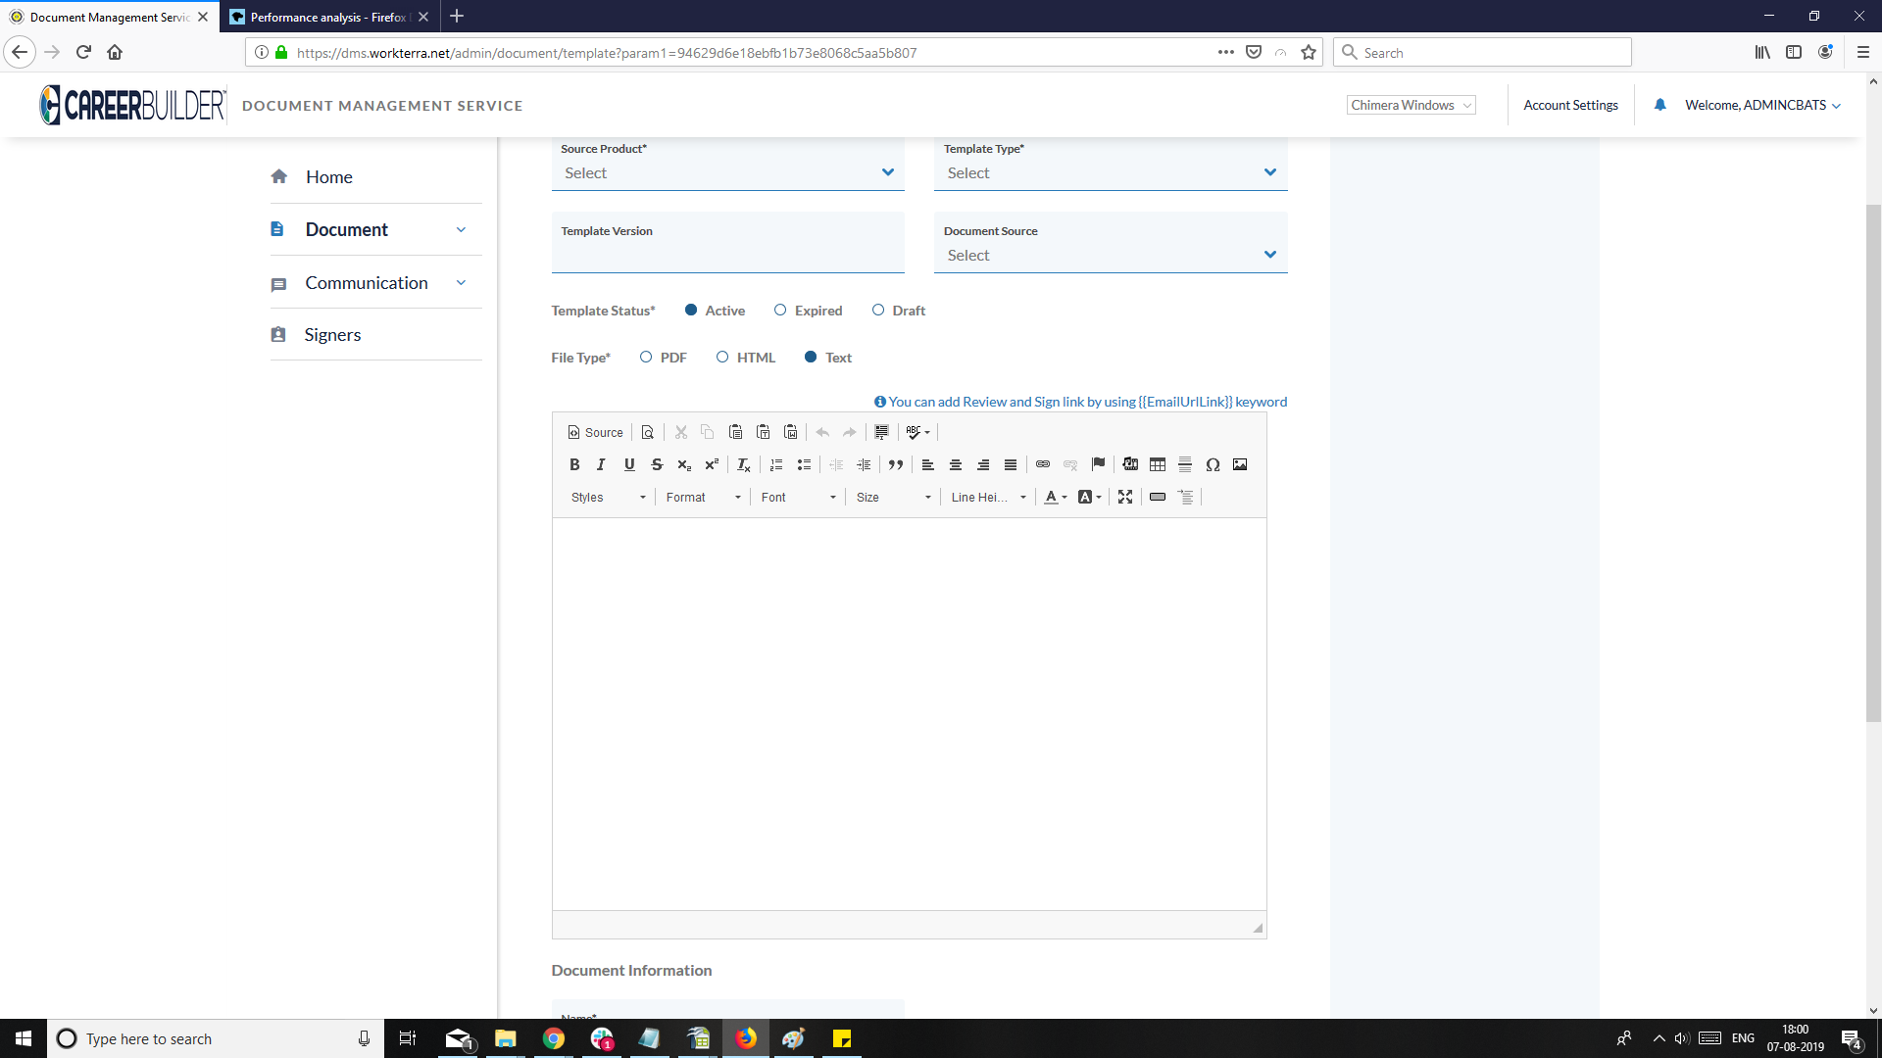1882x1058 pixels.
Task: Insert a horizontal line
Action: point(1185,465)
